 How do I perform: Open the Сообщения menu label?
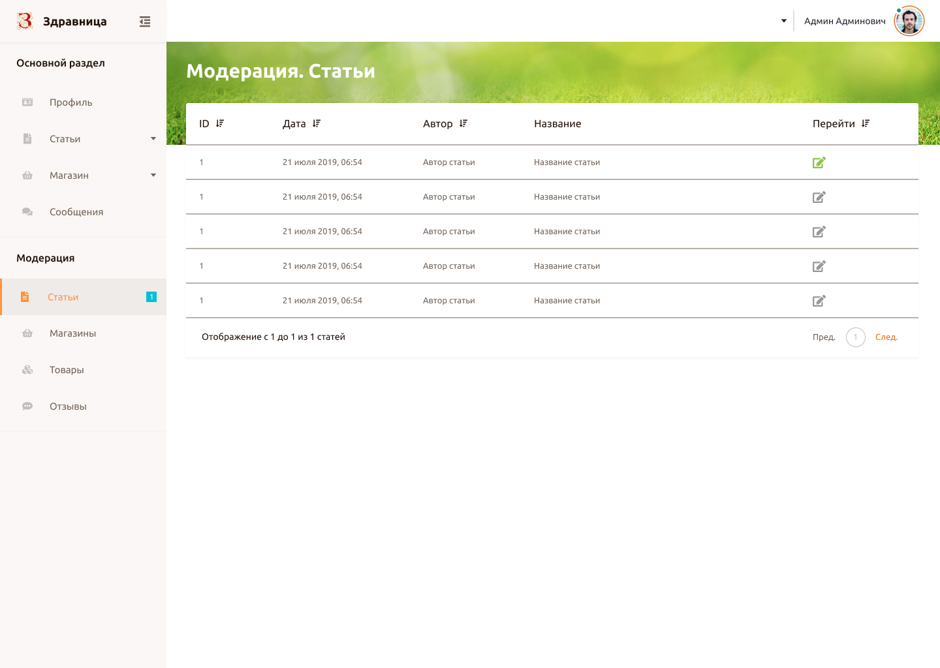(76, 212)
